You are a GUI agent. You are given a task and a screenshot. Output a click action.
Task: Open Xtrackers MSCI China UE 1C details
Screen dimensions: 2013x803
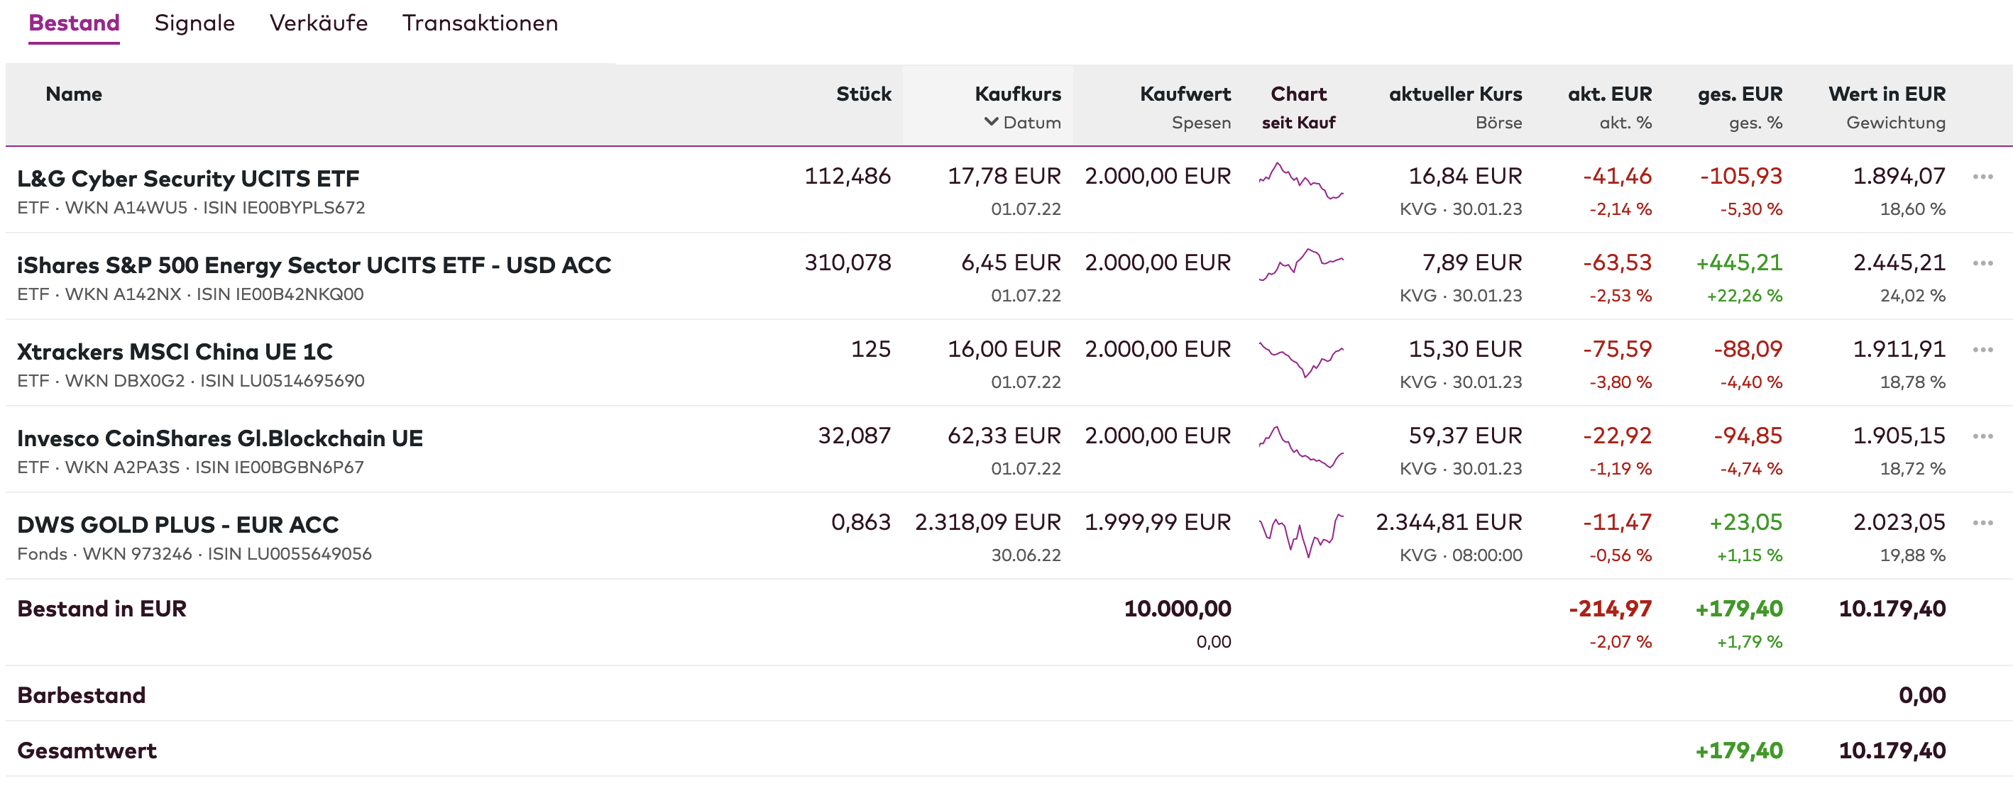(175, 352)
